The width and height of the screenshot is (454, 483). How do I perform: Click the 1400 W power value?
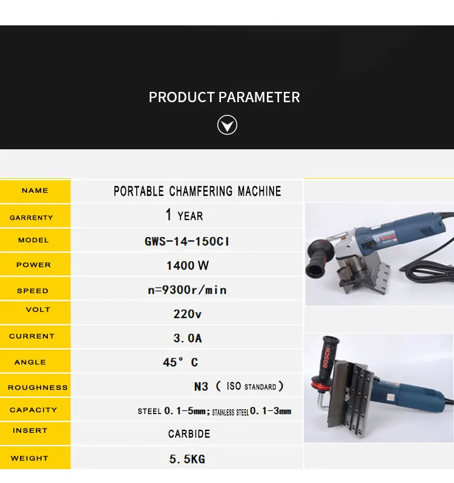click(188, 265)
